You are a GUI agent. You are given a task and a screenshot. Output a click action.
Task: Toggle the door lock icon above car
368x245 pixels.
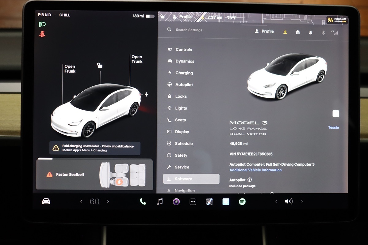tap(100, 65)
